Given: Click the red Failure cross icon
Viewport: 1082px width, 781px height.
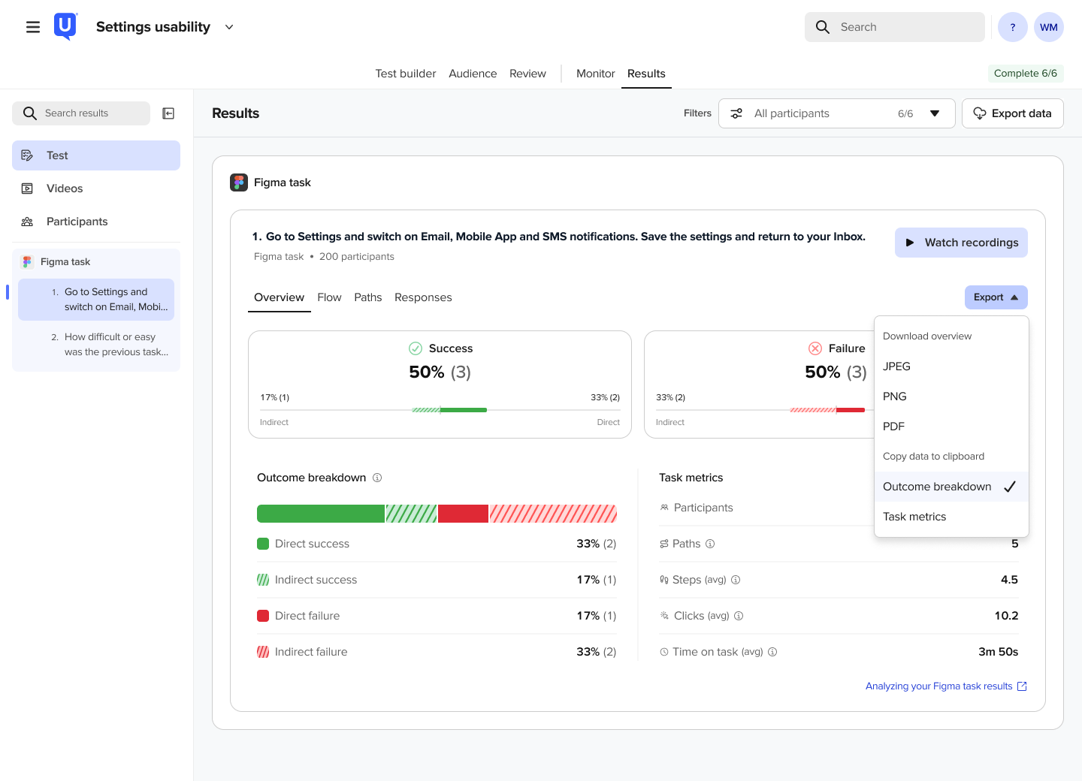Looking at the screenshot, I should 815,348.
